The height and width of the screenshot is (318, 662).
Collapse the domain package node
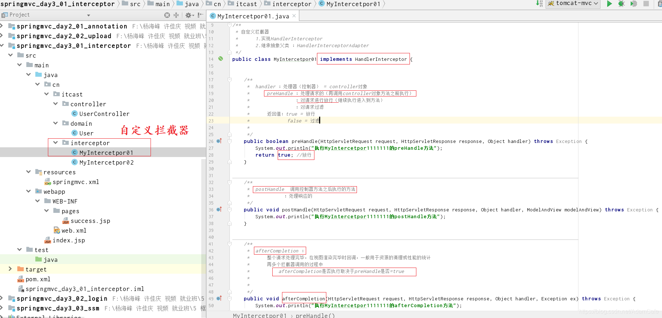(55, 123)
